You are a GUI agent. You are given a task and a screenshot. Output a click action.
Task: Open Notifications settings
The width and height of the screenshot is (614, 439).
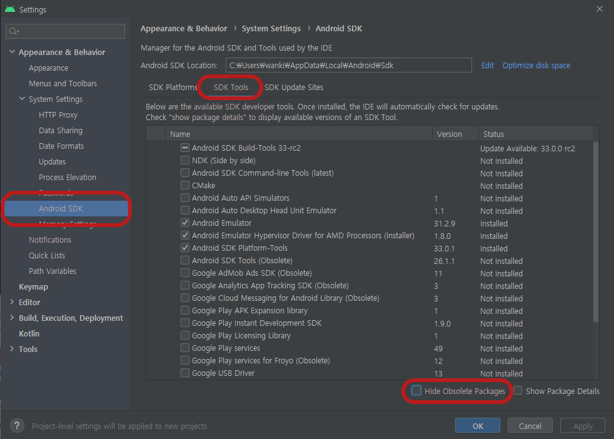[50, 240]
